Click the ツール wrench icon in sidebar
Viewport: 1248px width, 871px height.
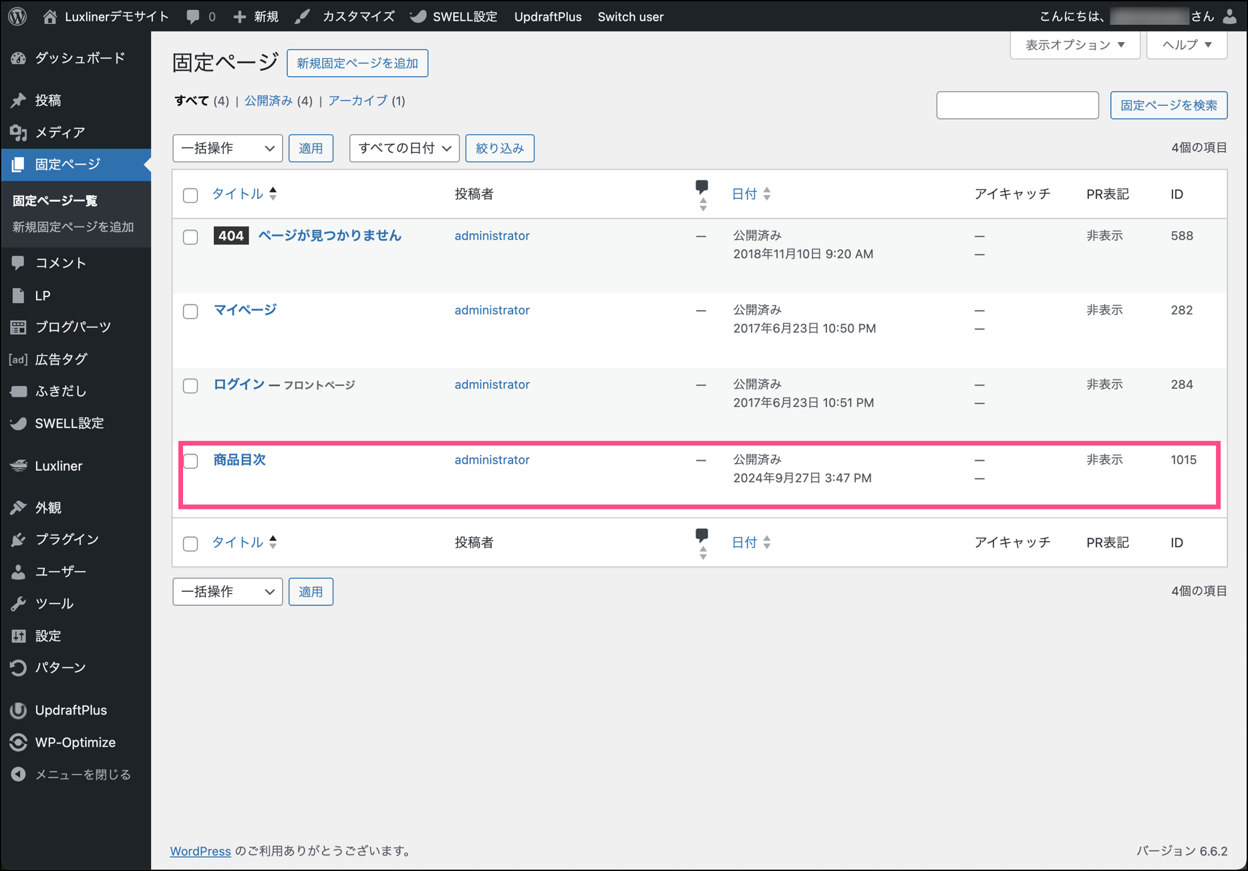tap(19, 604)
